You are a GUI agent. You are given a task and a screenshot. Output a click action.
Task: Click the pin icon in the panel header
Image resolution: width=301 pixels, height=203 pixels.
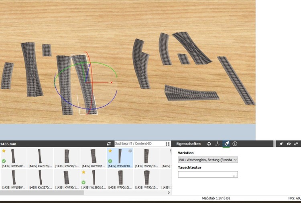281,144
